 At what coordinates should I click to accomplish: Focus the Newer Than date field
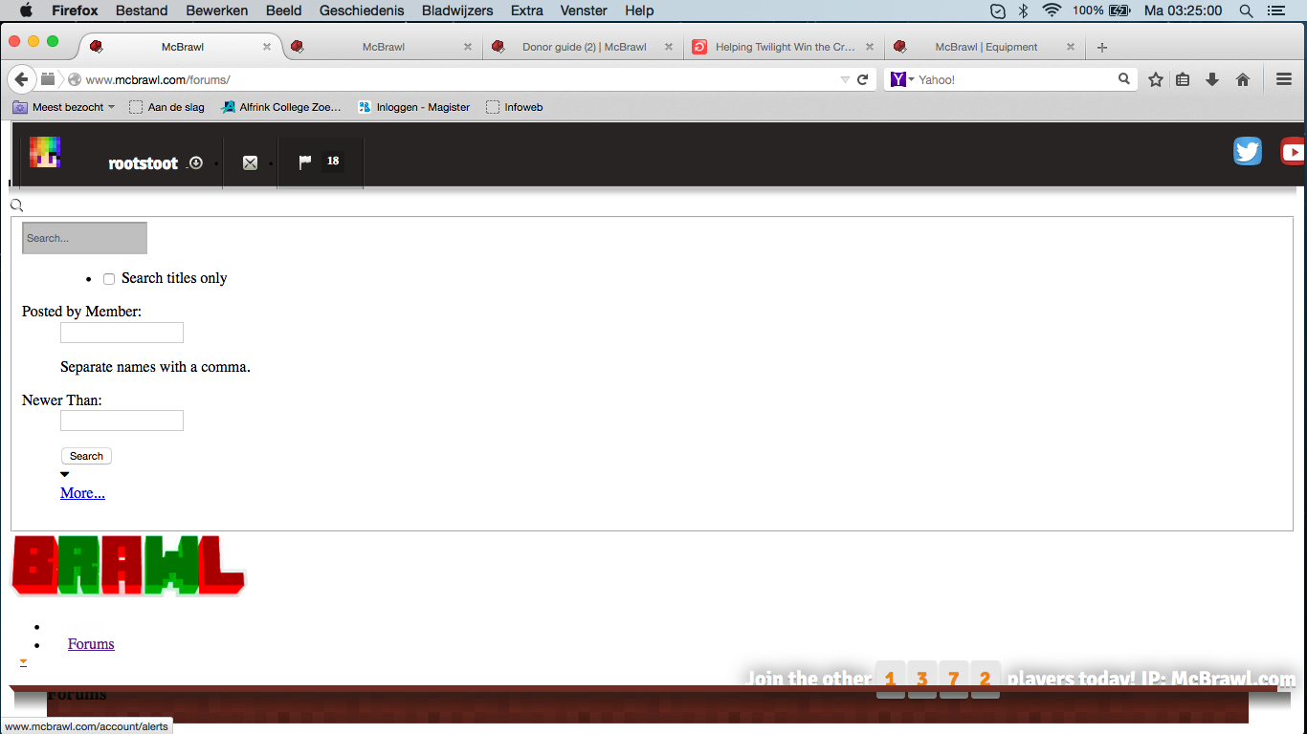pyautogui.click(x=122, y=421)
